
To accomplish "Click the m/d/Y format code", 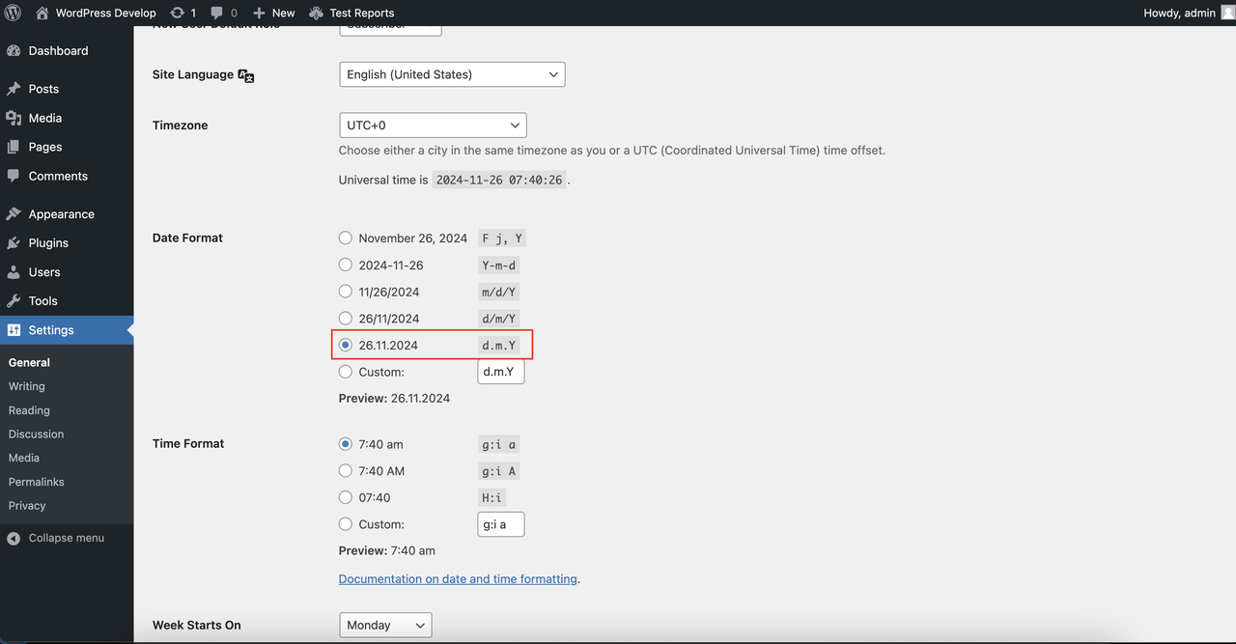I will coord(500,292).
